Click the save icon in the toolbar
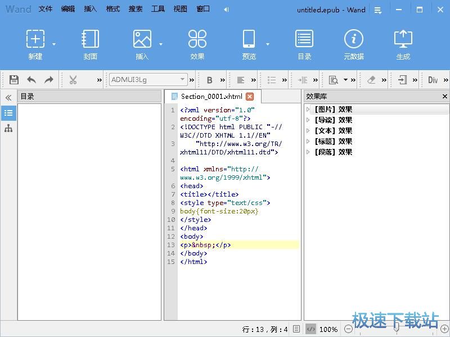The image size is (450, 337). (13, 80)
